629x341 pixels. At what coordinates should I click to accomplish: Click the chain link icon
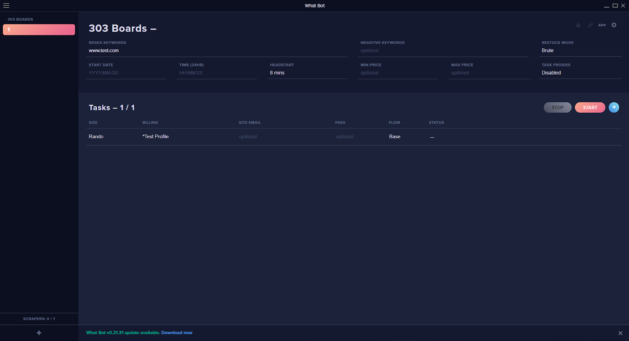pyautogui.click(x=590, y=25)
